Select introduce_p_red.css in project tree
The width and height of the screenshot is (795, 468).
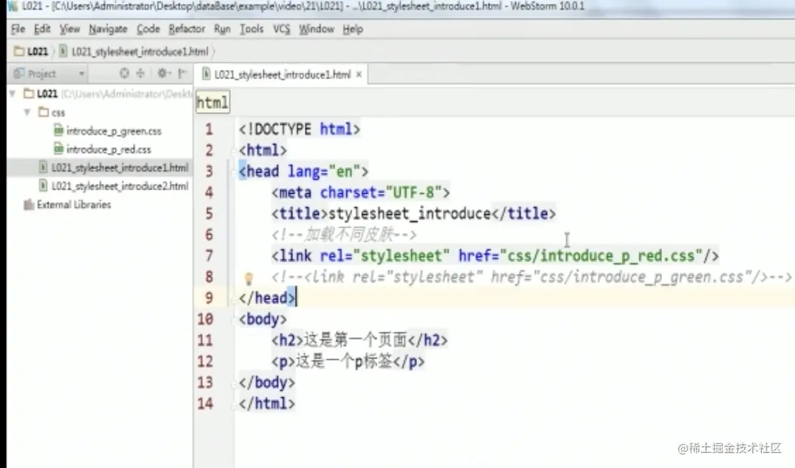click(x=109, y=149)
